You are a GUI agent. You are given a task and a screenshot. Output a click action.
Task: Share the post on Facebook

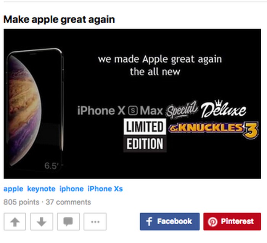click(170, 222)
